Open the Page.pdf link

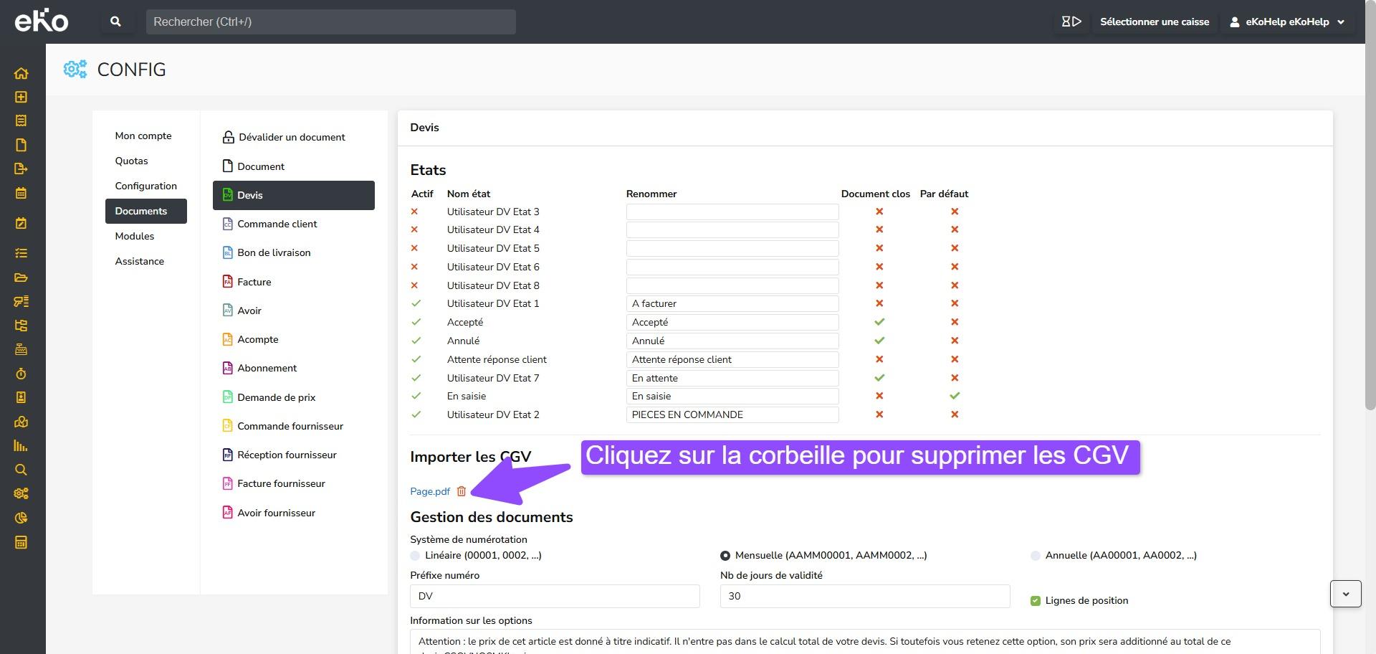[x=430, y=491]
